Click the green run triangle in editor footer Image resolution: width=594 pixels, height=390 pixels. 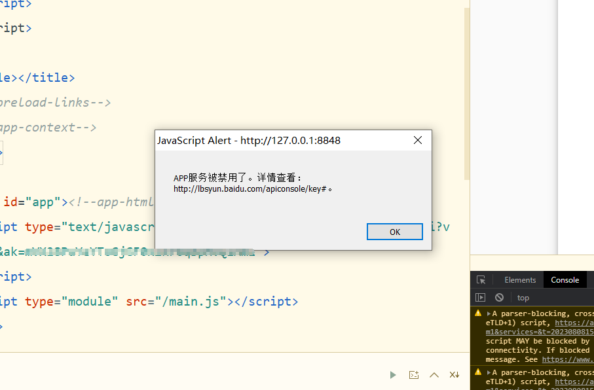pyautogui.click(x=393, y=375)
